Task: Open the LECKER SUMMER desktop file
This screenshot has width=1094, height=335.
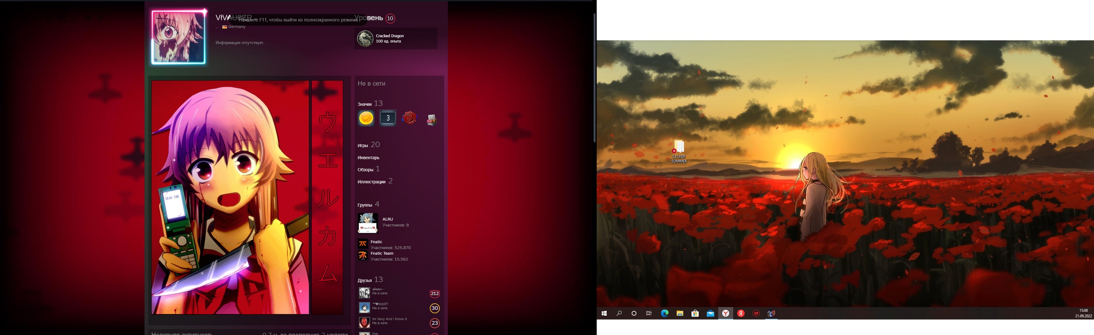Action: coord(679,151)
